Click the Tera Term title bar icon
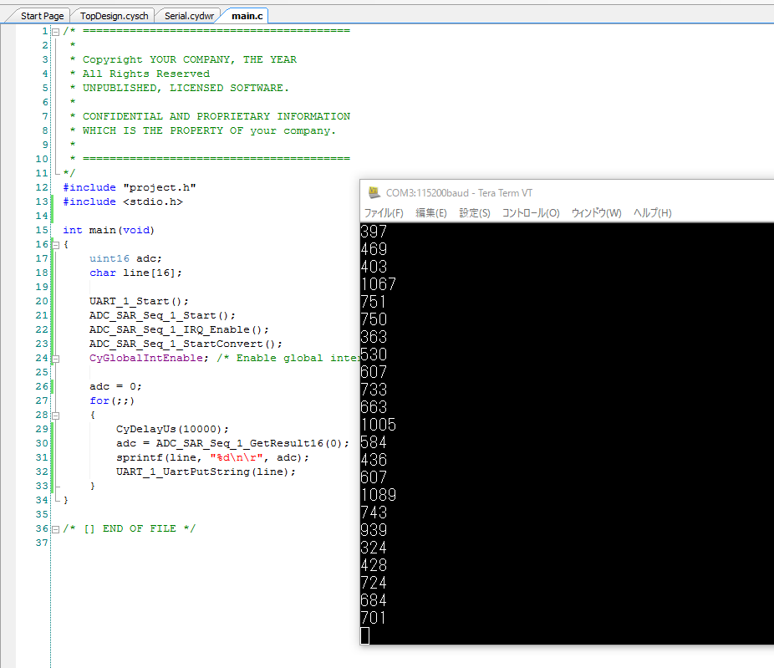 click(x=374, y=192)
